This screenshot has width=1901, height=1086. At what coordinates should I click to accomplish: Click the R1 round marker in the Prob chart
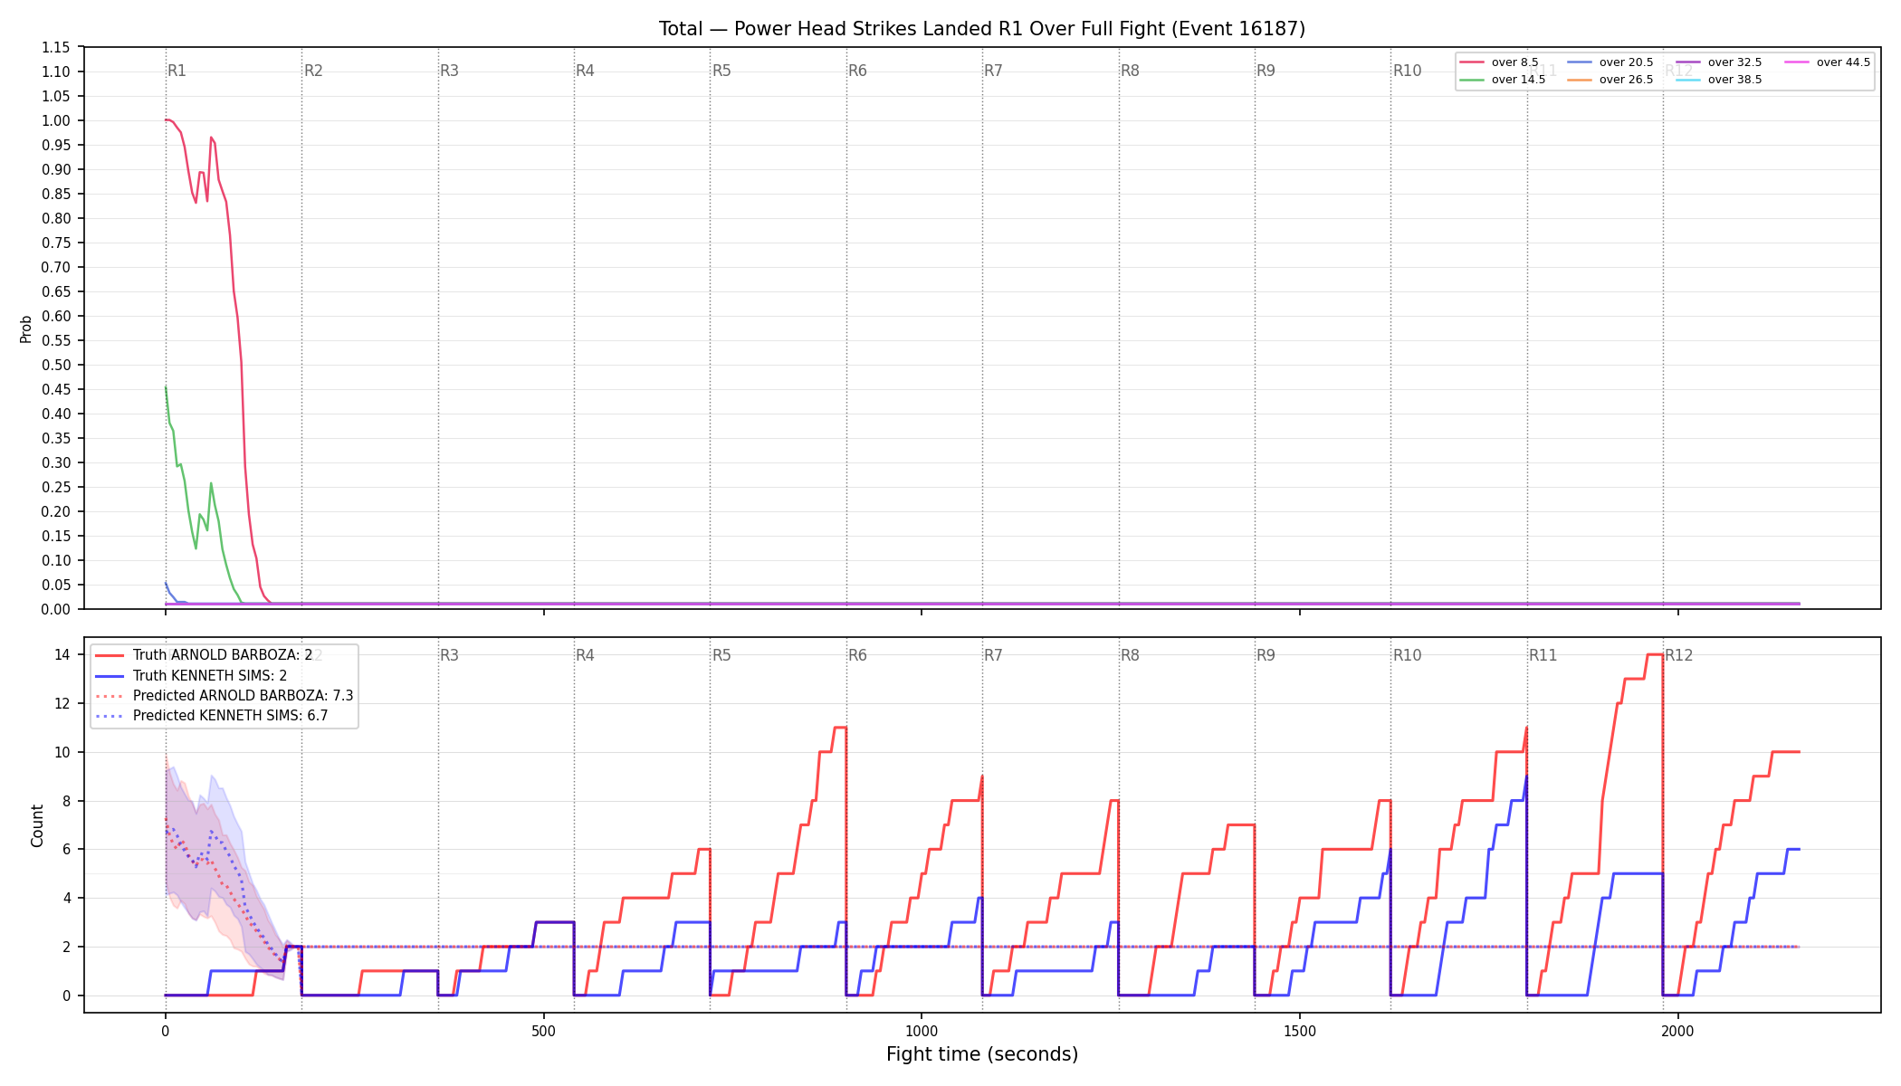pyautogui.click(x=177, y=71)
